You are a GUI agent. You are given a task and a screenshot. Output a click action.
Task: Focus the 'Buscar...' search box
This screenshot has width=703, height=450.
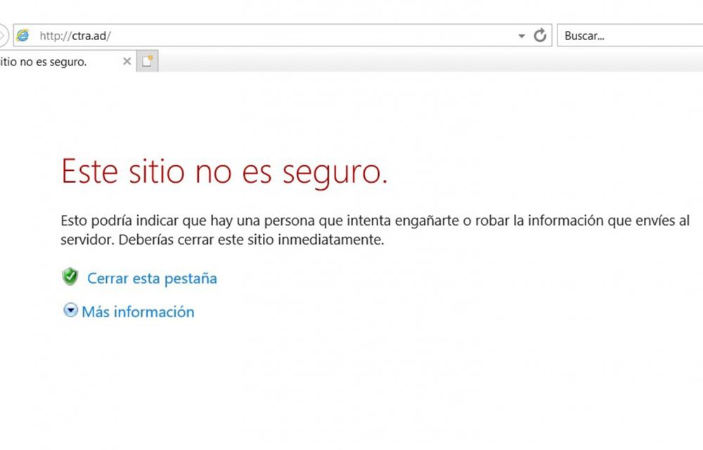point(626,36)
